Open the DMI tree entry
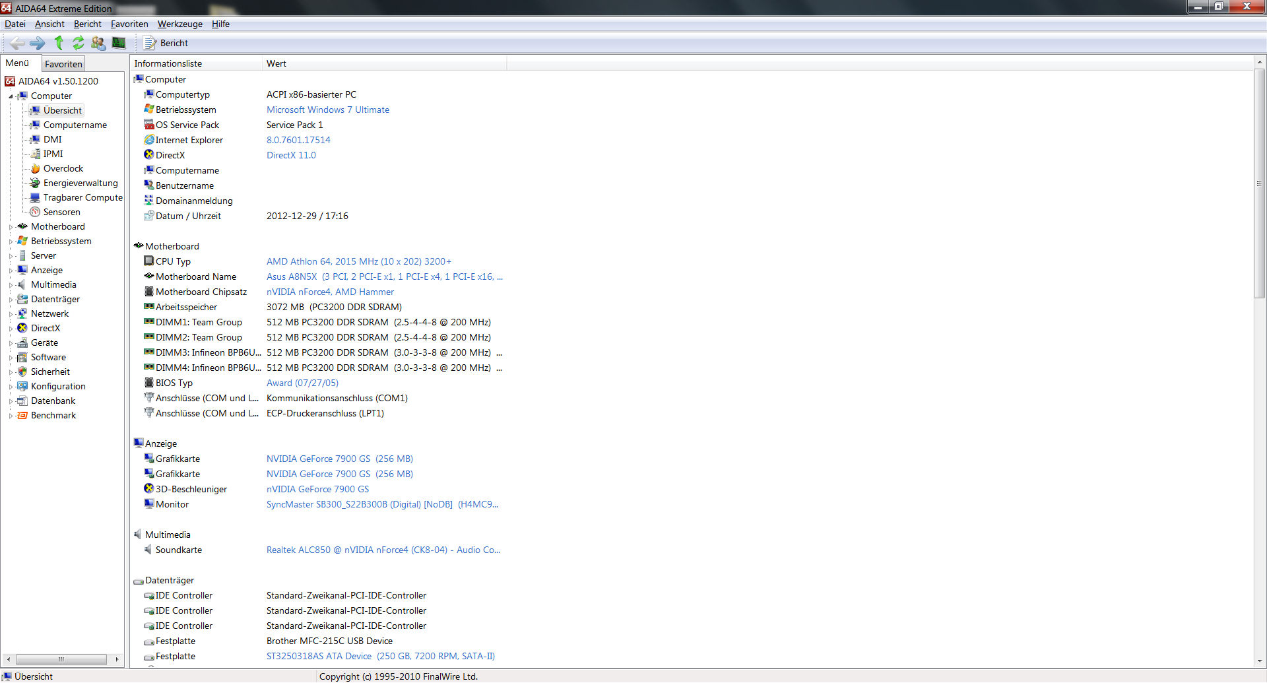The image size is (1267, 683). (53, 139)
